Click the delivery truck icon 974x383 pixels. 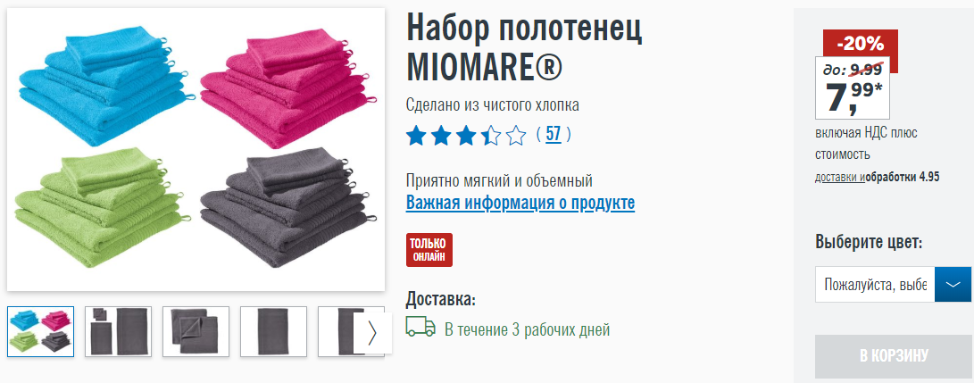pos(420,327)
